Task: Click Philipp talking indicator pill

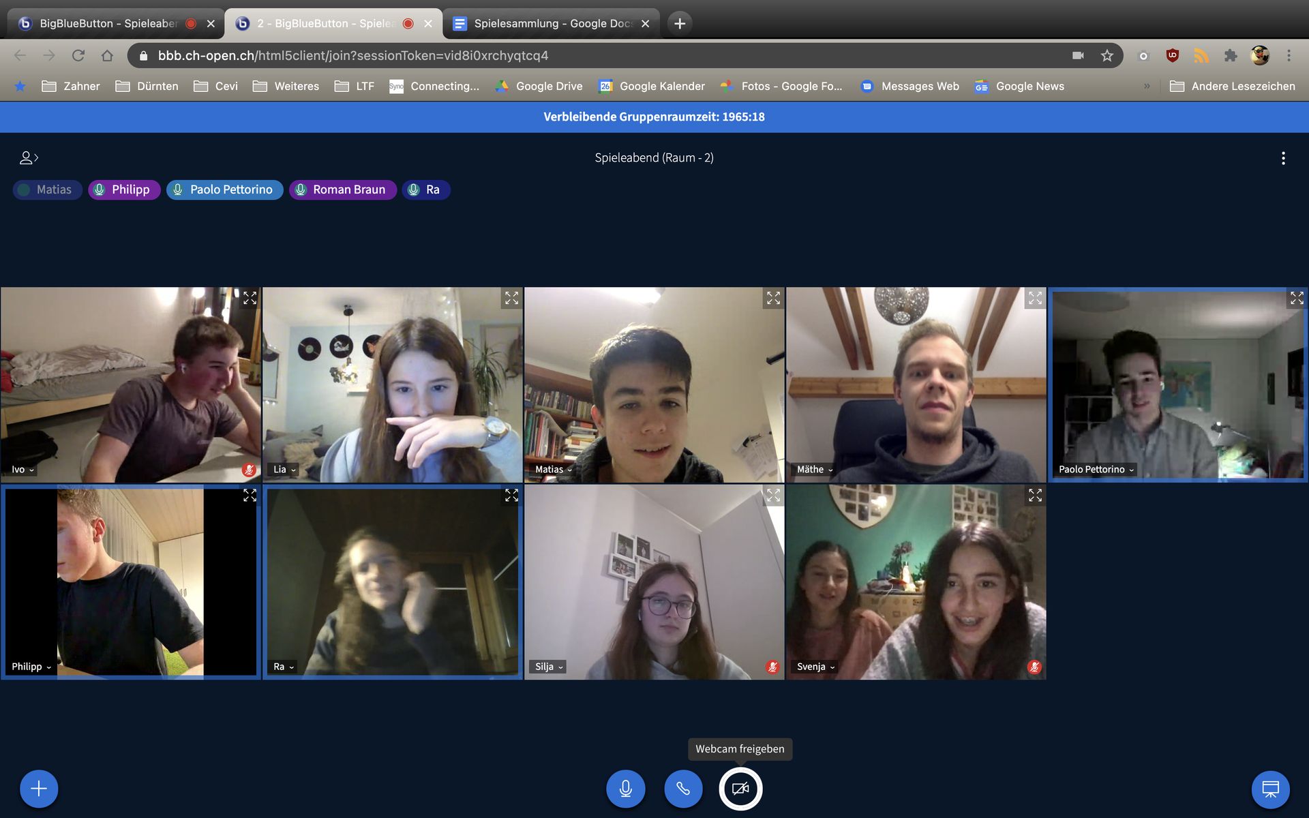Action: coord(123,190)
